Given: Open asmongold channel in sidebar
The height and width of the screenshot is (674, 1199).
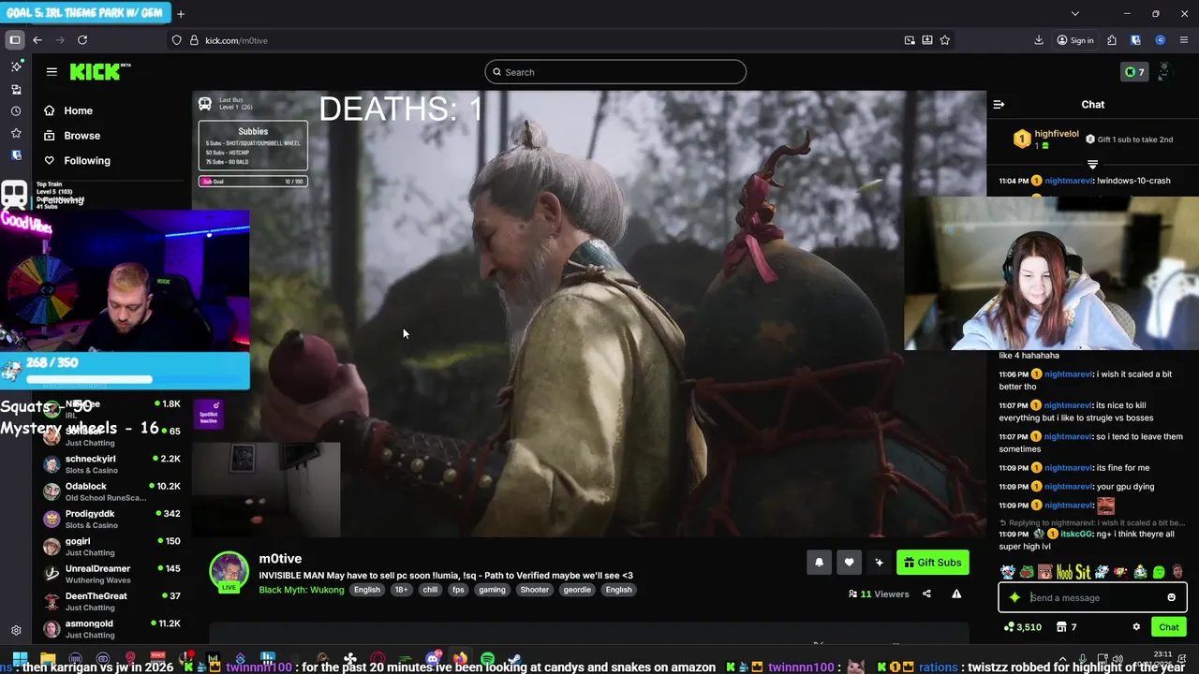Looking at the screenshot, I should pyautogui.click(x=112, y=628).
